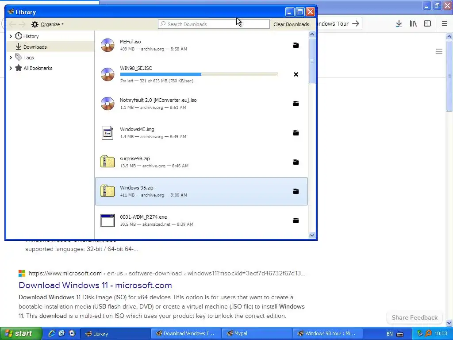Select All Bookmarks in the sidebar
The image size is (453, 340).
pos(38,68)
